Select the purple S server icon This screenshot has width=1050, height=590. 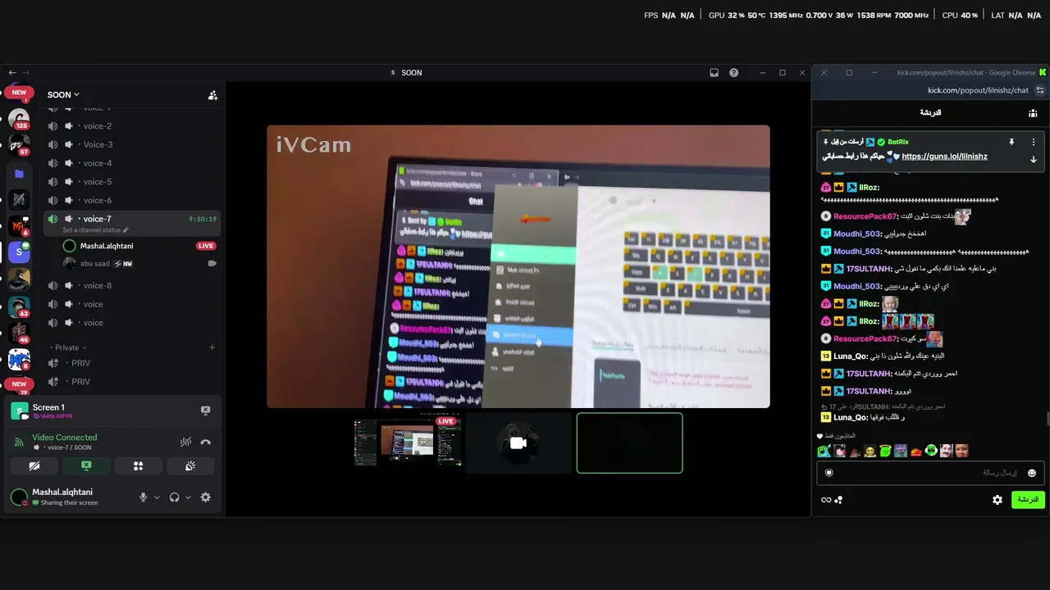pyautogui.click(x=19, y=252)
